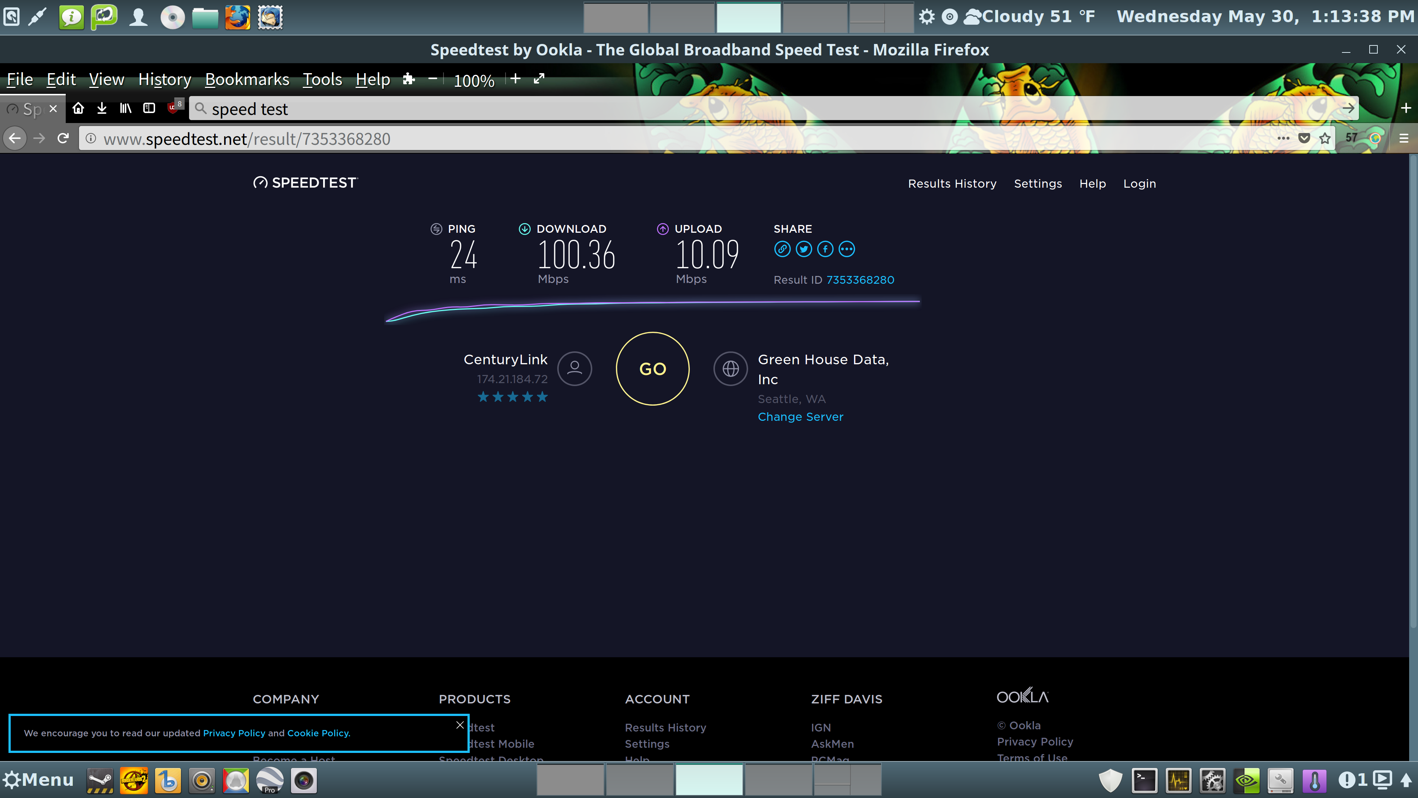The height and width of the screenshot is (798, 1418).
Task: Click the Speedtest logo
Action: pyautogui.click(x=305, y=183)
